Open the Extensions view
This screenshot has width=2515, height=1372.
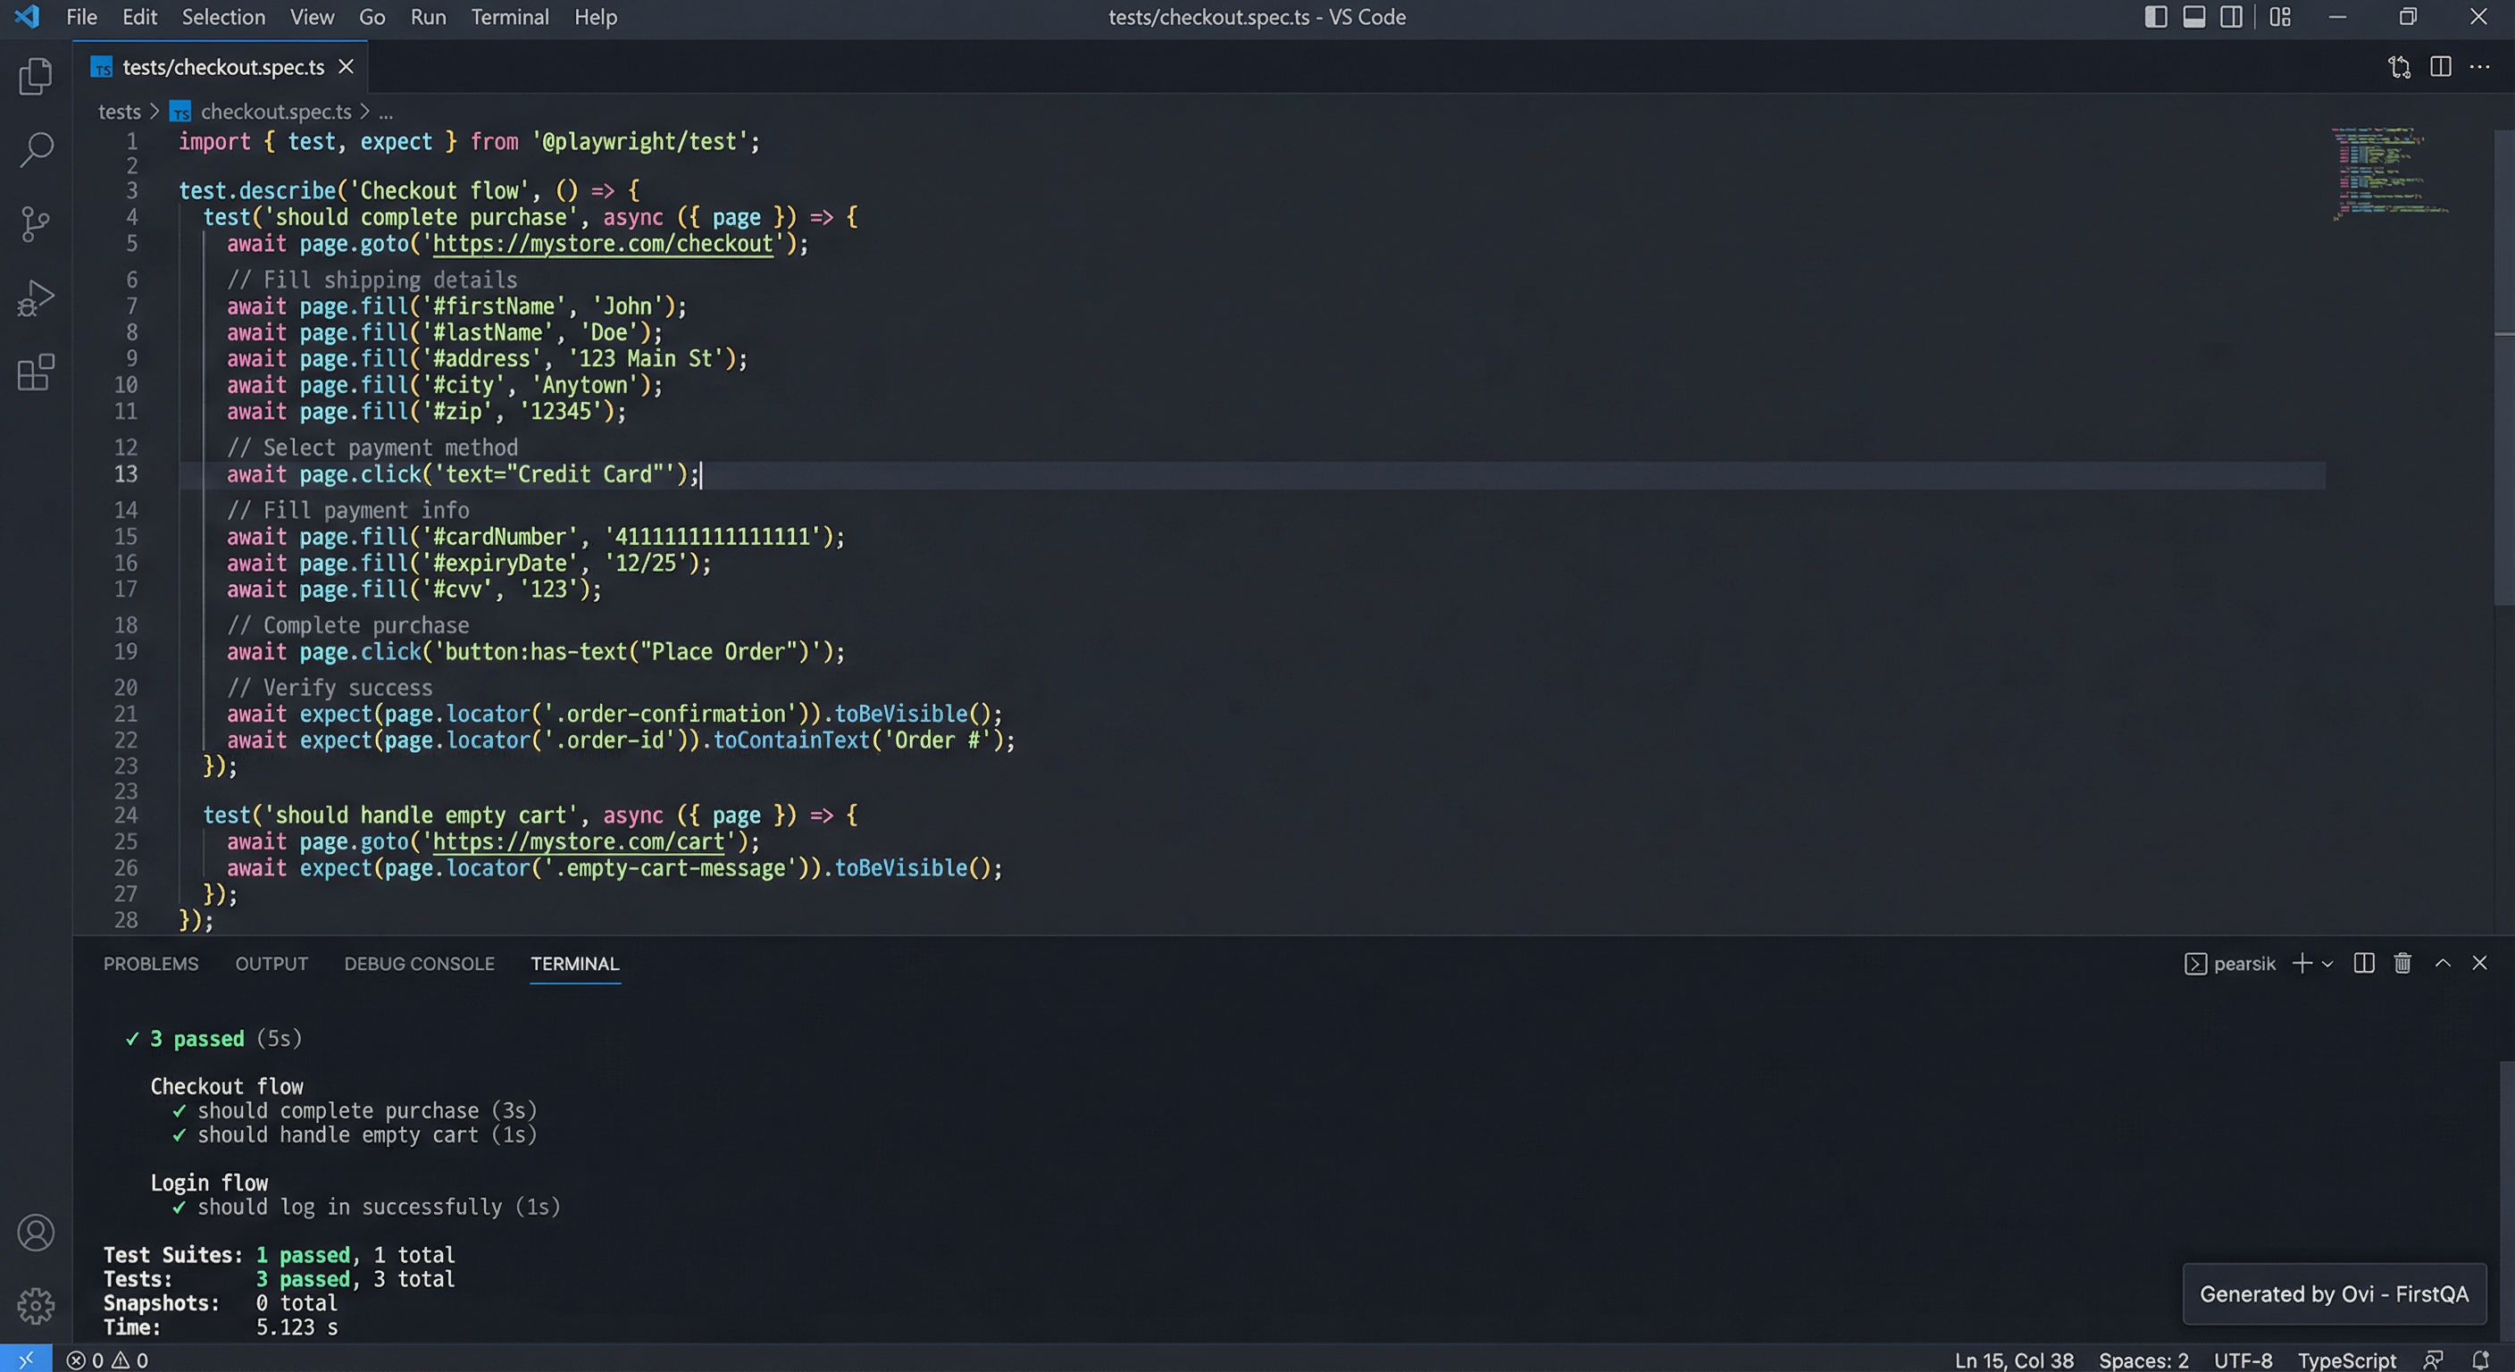(x=35, y=373)
